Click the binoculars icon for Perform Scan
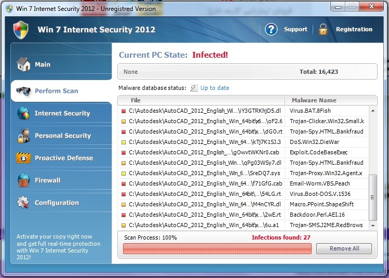The image size is (389, 278). (23, 91)
